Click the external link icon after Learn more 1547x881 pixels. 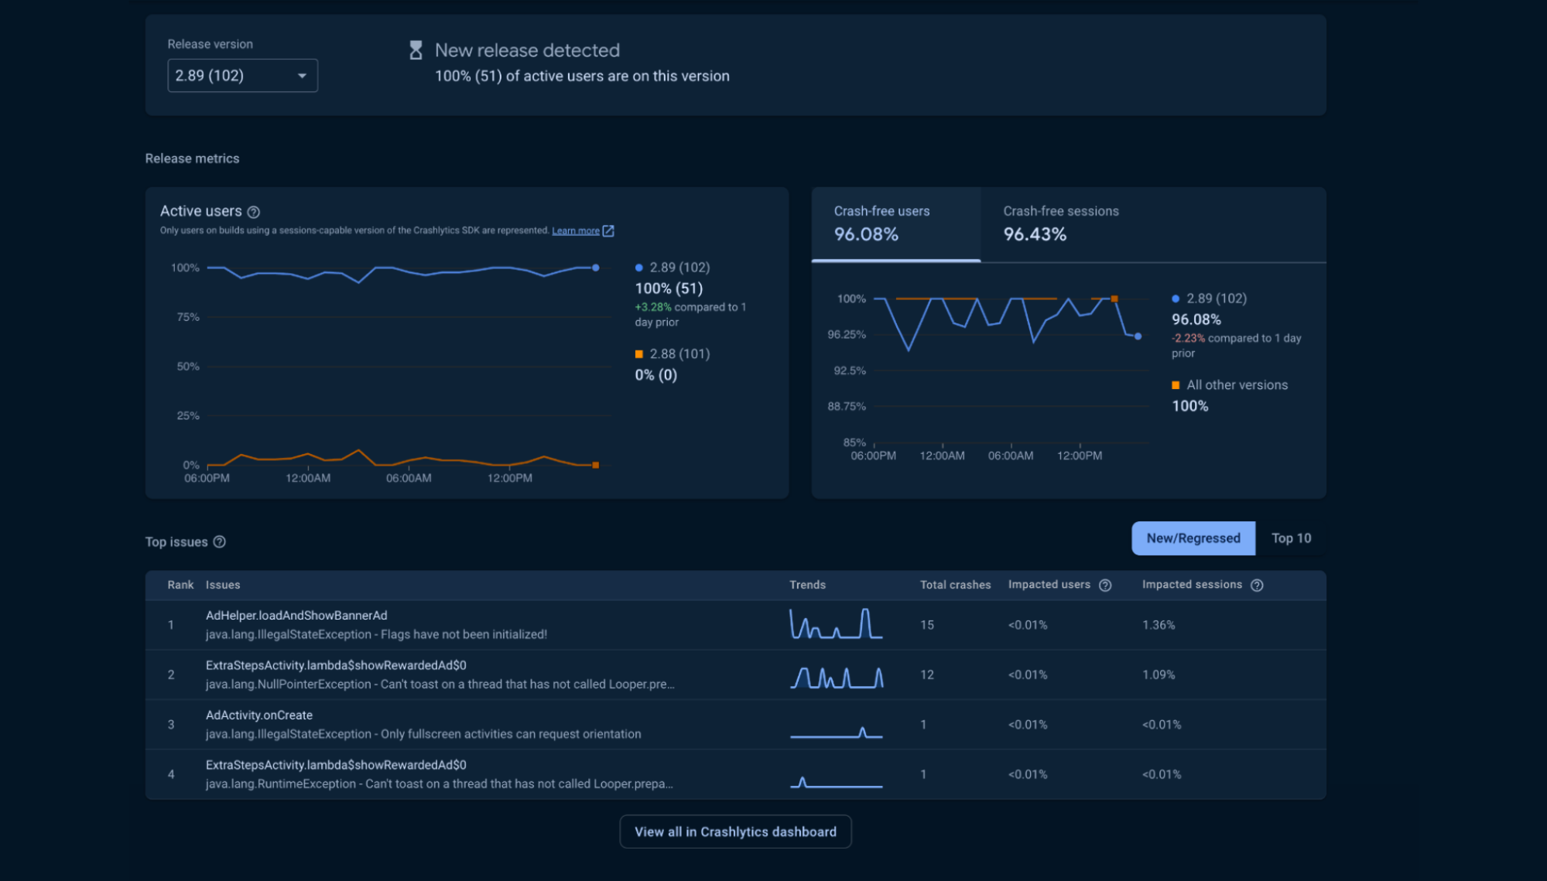pyautogui.click(x=608, y=230)
